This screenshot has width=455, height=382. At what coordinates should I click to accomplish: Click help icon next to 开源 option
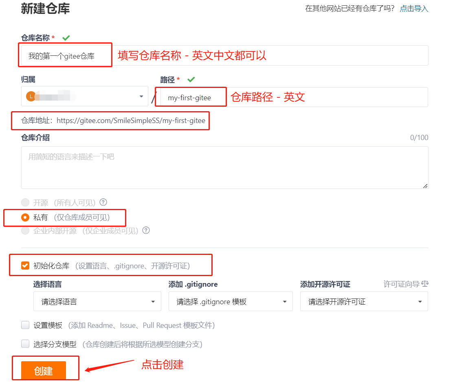pos(103,202)
